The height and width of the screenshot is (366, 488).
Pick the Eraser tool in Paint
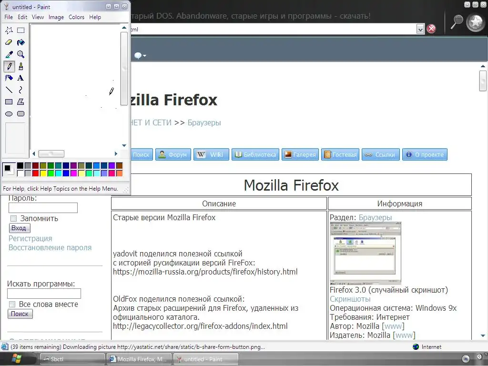pos(9,42)
